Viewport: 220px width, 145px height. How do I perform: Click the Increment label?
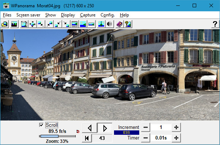coord(129,127)
